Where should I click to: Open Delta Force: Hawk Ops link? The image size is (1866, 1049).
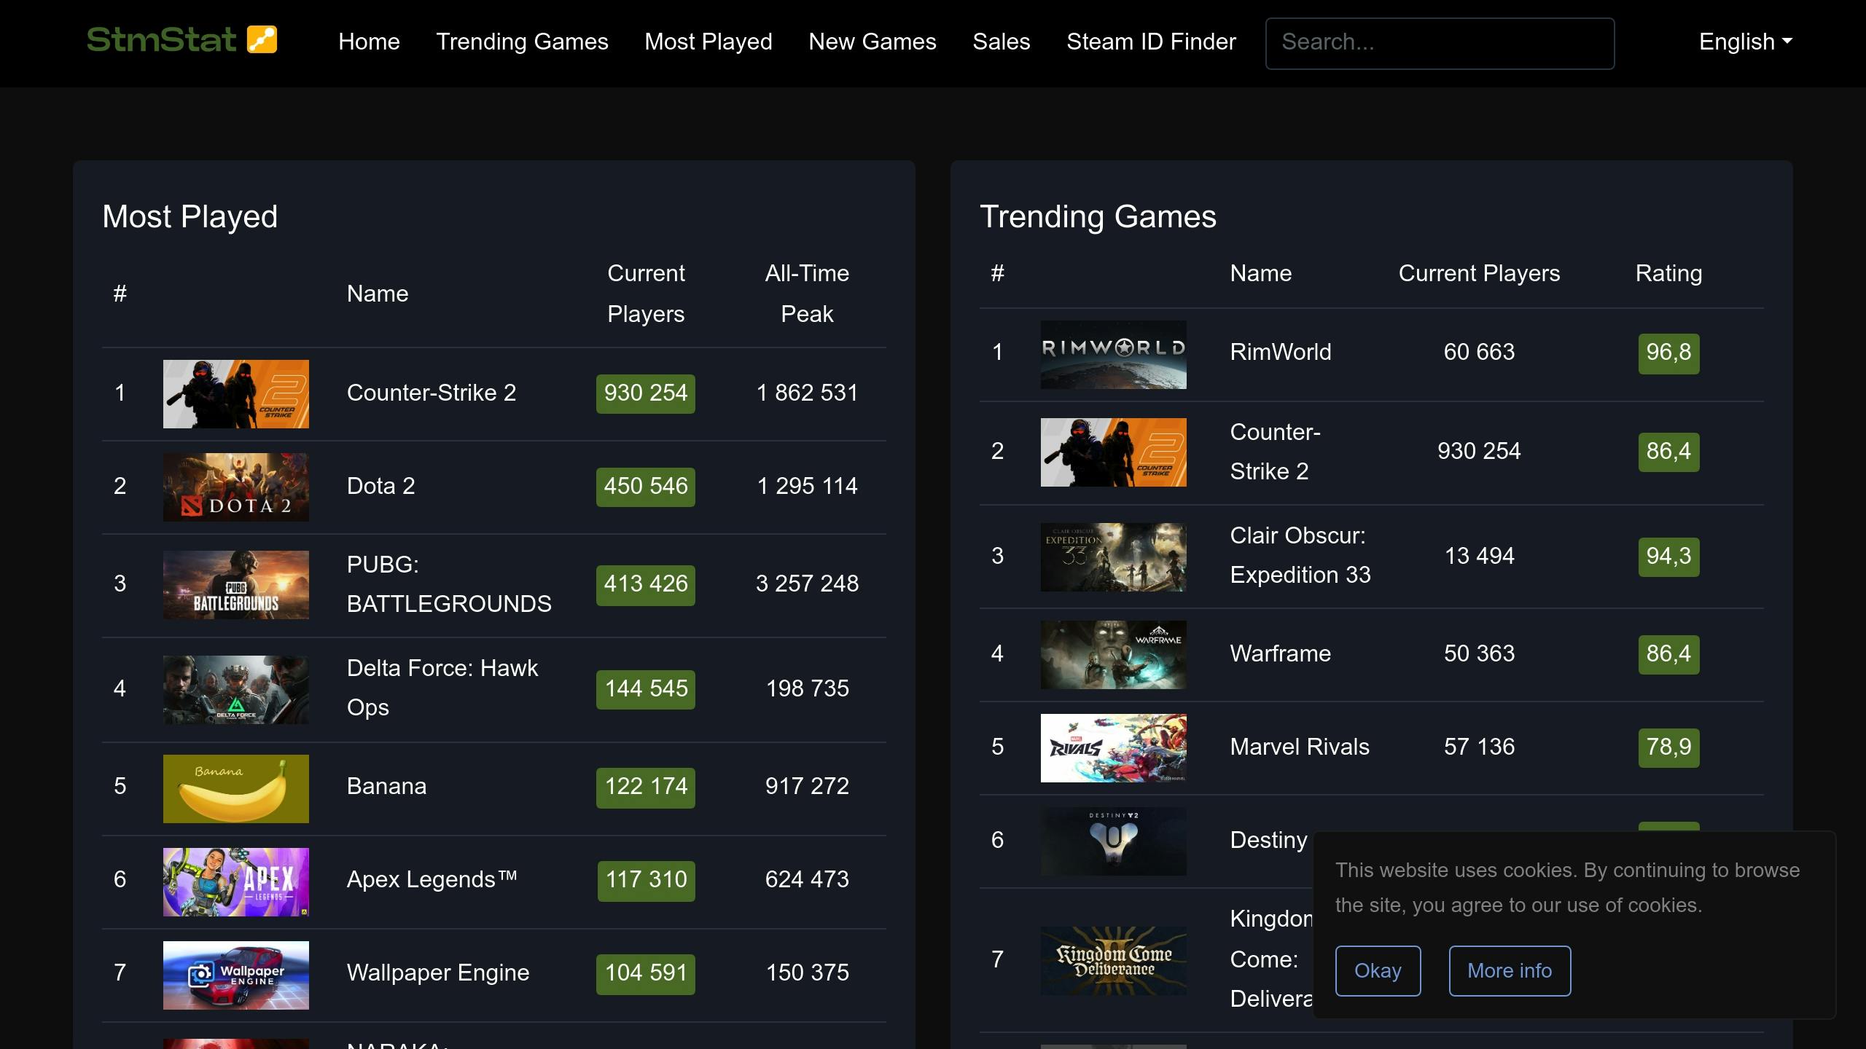442,688
